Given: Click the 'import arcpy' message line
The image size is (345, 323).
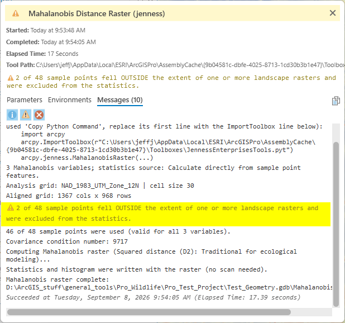Looking at the screenshot, I should [x=43, y=134].
